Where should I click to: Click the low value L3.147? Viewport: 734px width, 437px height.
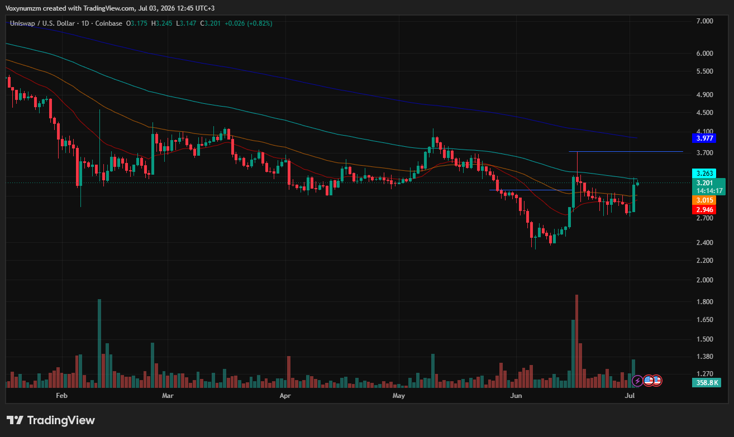(187, 23)
